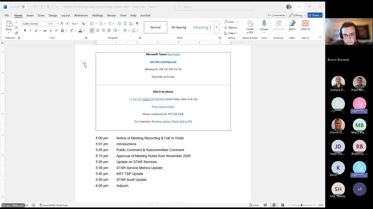
Task: Open the Layout ribbon tab
Action: click(x=66, y=15)
